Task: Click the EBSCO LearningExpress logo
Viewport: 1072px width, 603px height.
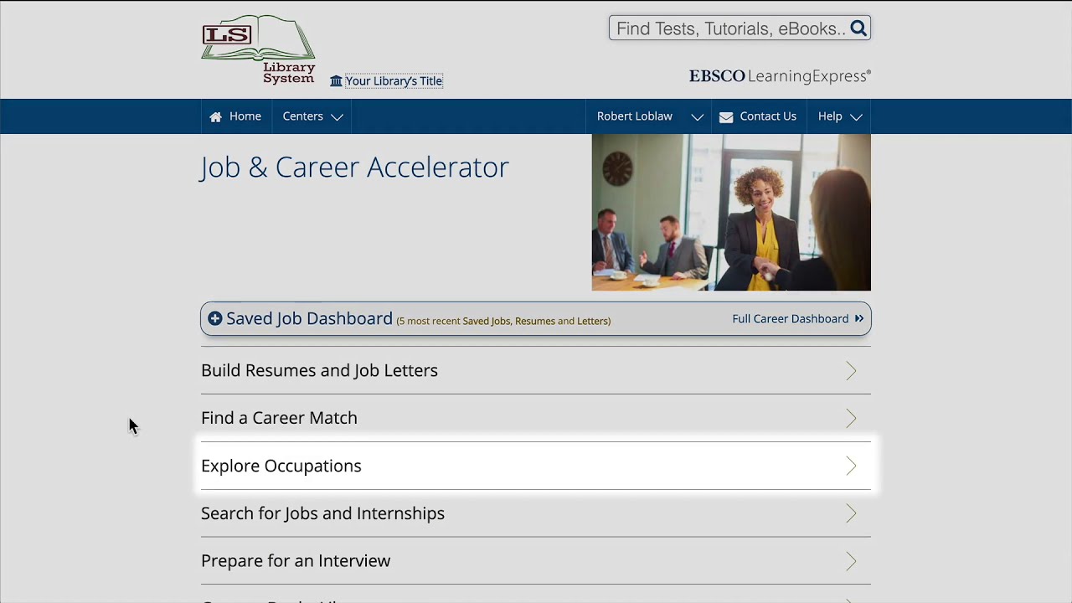Action: point(780,76)
